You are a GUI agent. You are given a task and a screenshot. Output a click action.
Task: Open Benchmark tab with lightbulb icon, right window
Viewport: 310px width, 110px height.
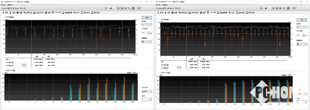(160, 12)
